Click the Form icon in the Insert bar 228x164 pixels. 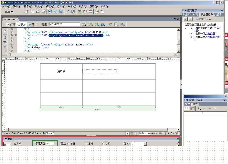(x=26, y=12)
